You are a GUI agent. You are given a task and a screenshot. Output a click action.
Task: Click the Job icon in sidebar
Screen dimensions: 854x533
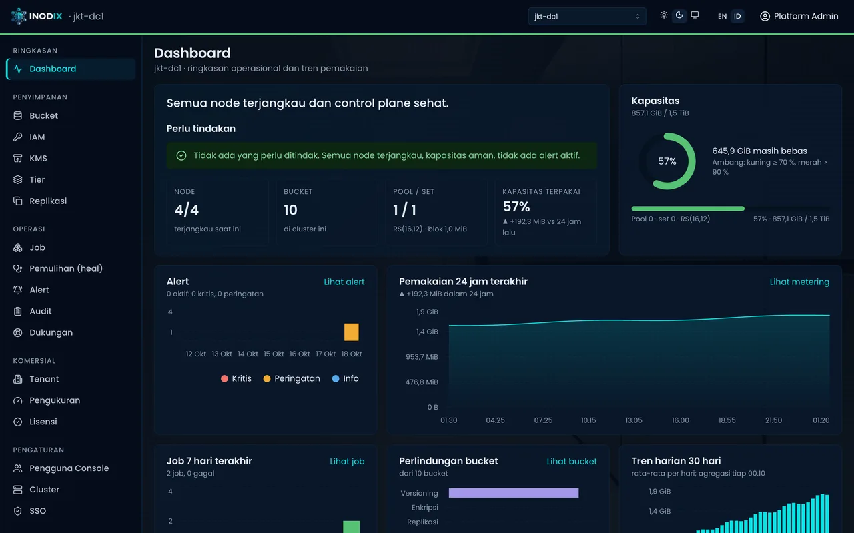18,247
